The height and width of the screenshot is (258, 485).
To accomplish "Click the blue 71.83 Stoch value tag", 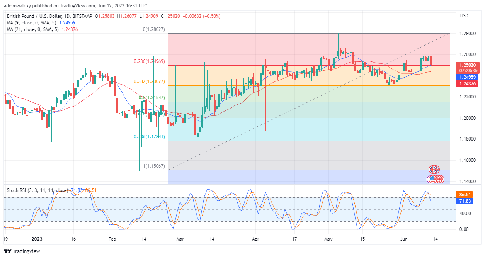I will click(464, 201).
